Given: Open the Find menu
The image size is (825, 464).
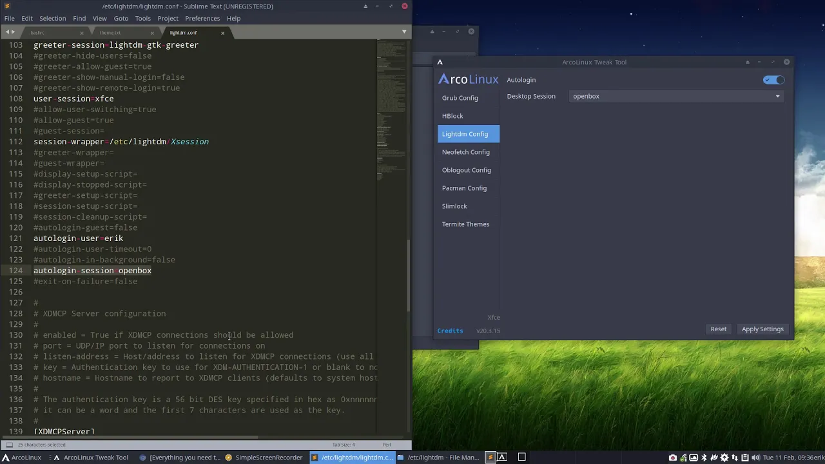Looking at the screenshot, I should pos(79,18).
